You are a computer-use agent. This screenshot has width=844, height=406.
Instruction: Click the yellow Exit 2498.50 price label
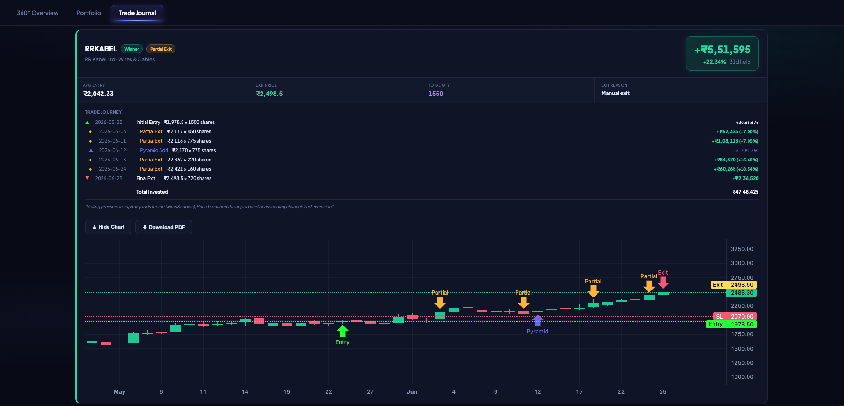pos(733,284)
